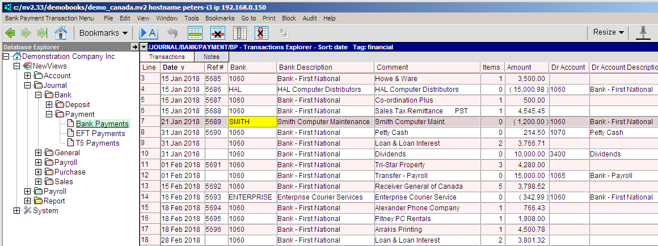The image size is (658, 246).
Task: Select EFT Payments in the tree
Action: pos(100,133)
